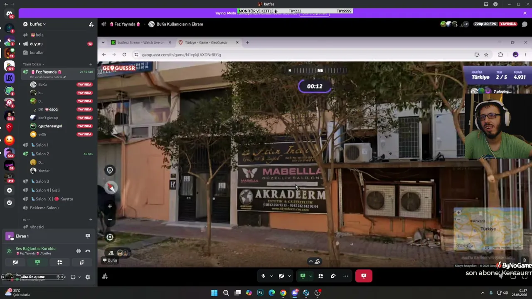Stop the stream with red button

point(364,276)
